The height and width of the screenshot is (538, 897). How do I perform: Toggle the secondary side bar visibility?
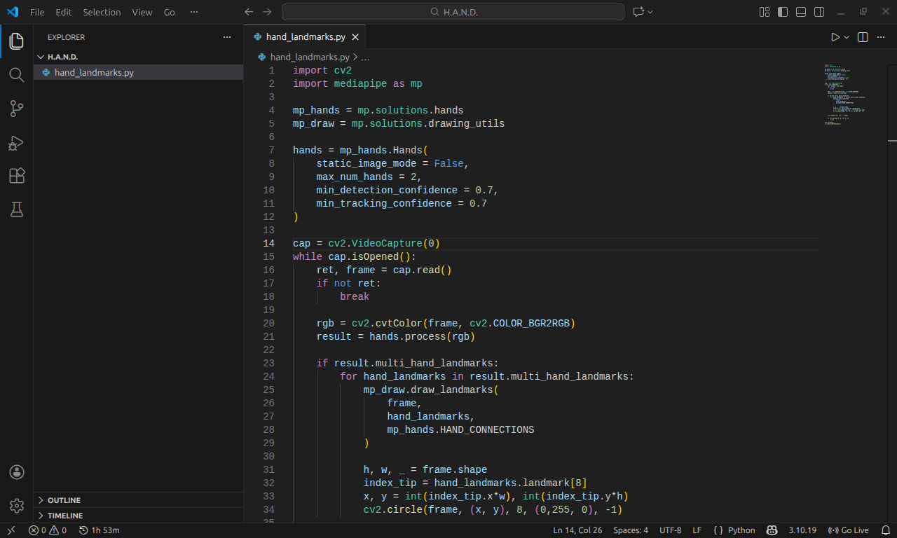point(819,12)
